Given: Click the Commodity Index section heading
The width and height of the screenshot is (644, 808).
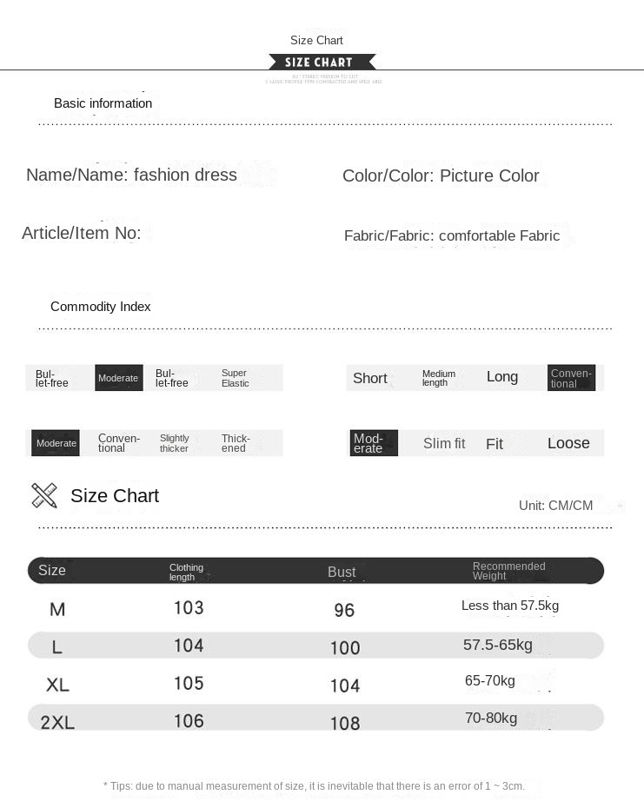Looking at the screenshot, I should tap(101, 307).
